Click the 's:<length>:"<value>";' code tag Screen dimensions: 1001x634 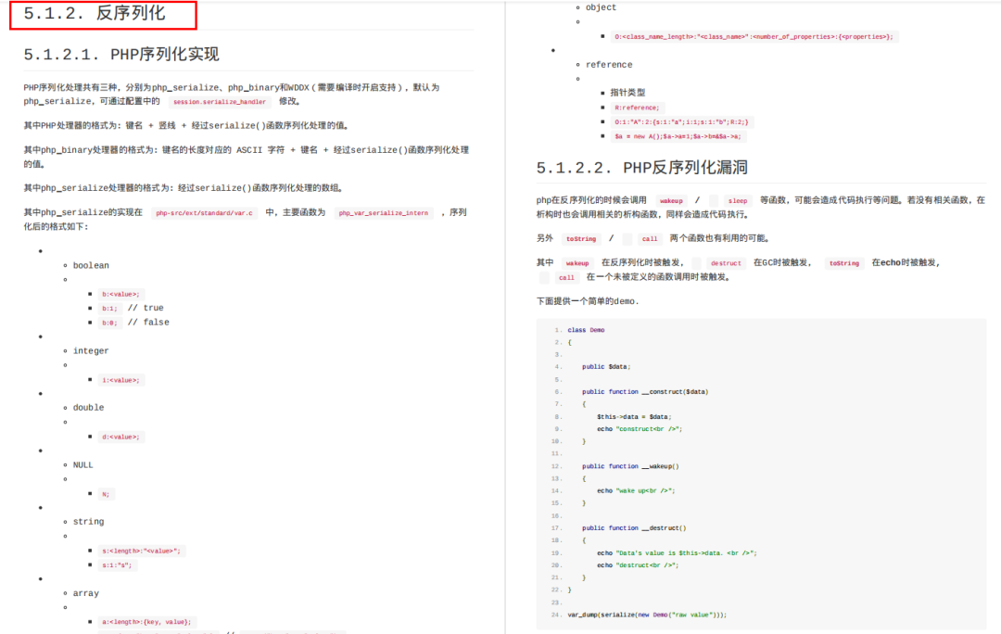(141, 551)
